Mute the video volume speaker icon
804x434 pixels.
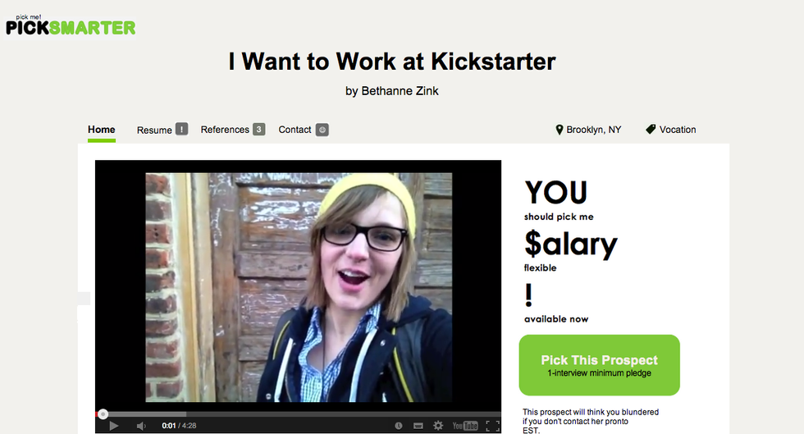click(141, 426)
